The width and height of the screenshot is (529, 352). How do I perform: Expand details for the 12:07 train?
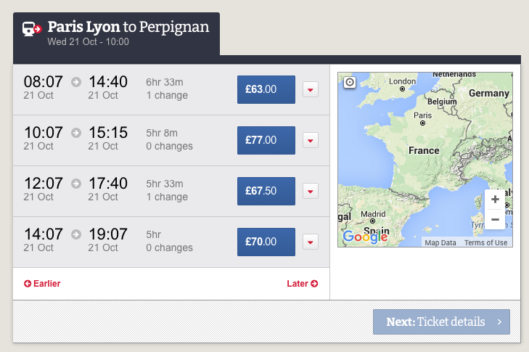tap(311, 192)
